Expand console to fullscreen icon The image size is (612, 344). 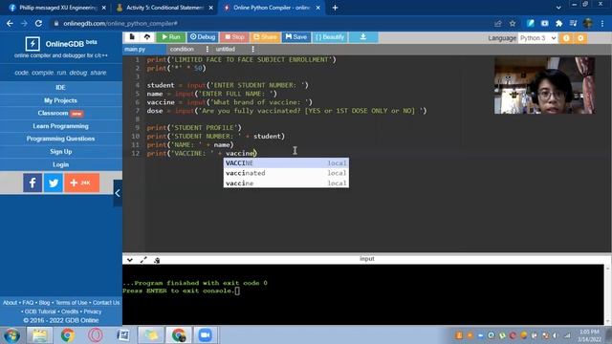143,260
